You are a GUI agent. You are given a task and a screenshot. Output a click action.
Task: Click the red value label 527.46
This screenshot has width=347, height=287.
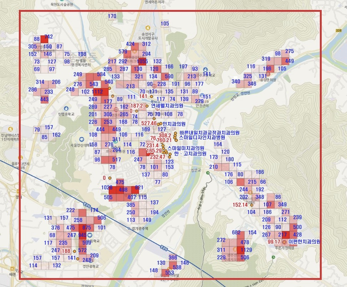(149, 123)
